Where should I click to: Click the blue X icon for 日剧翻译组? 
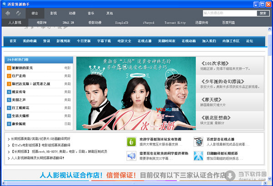(x=198, y=156)
